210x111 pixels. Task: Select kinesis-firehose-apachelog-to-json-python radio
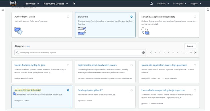tap(195, 90)
